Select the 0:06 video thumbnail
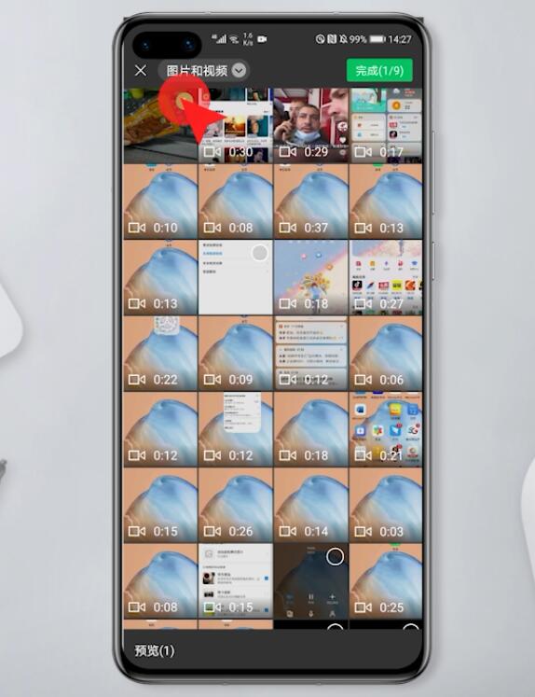535x697 pixels. (386, 354)
